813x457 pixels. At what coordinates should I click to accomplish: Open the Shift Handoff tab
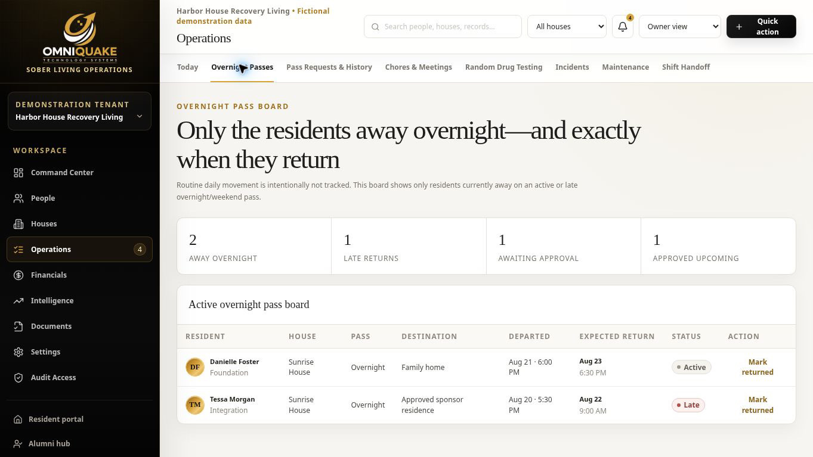point(686,67)
